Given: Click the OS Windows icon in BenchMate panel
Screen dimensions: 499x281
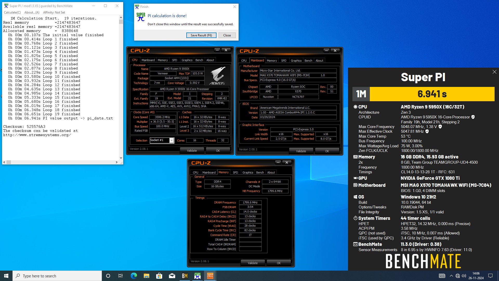Looking at the screenshot, I should 355,197.
